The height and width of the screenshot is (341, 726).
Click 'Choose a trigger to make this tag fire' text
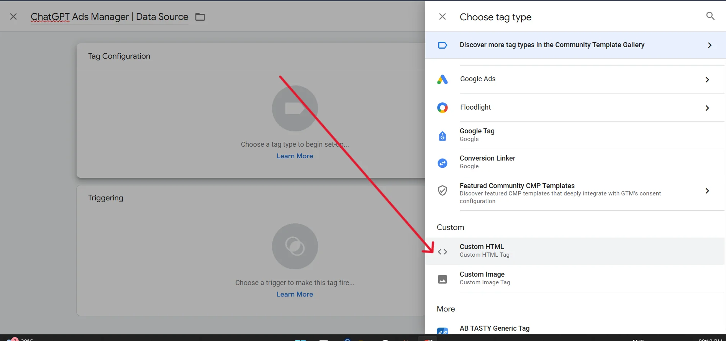(x=295, y=283)
